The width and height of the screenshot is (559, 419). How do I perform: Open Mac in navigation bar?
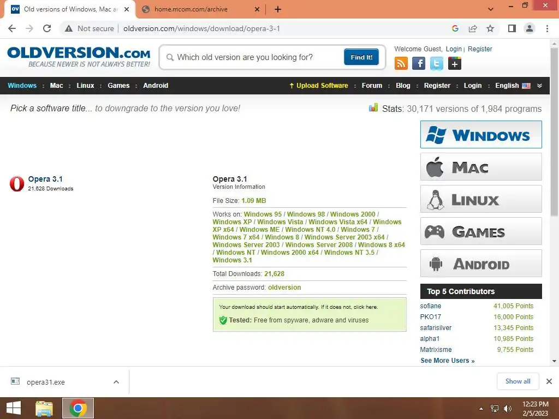click(x=56, y=86)
